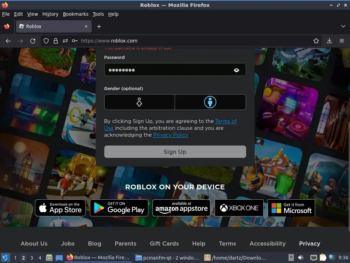Open the Help menu in the menu bar
This screenshot has width=350, height=263.
(113, 14)
